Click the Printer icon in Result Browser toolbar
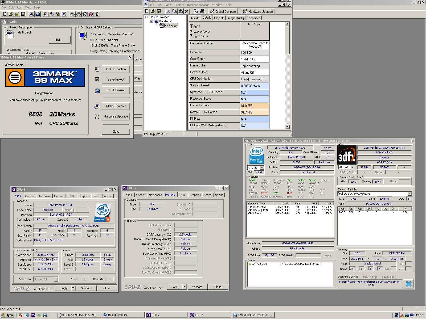 pos(202,11)
